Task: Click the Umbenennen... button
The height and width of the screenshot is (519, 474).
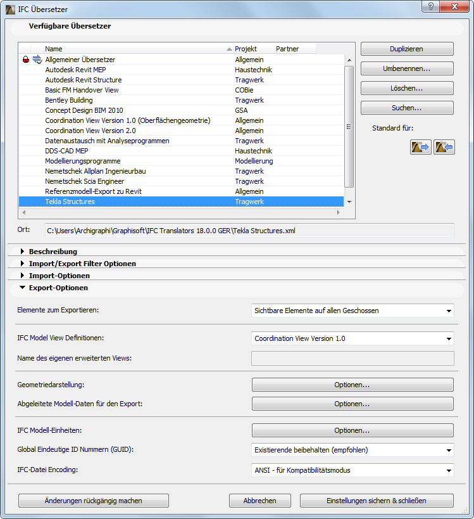Action: pyautogui.click(x=407, y=68)
